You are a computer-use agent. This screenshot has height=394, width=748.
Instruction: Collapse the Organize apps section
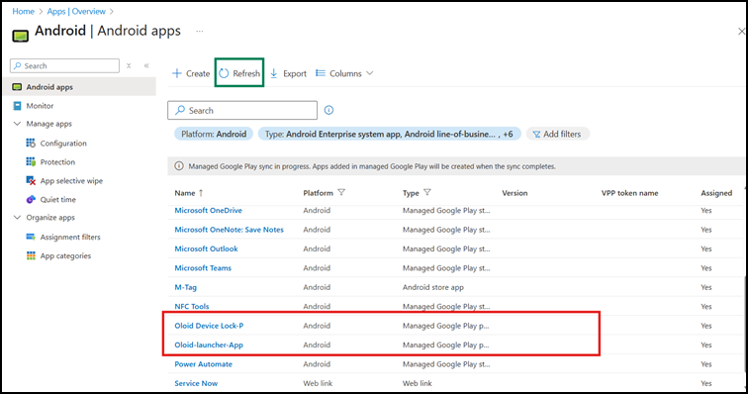point(17,218)
